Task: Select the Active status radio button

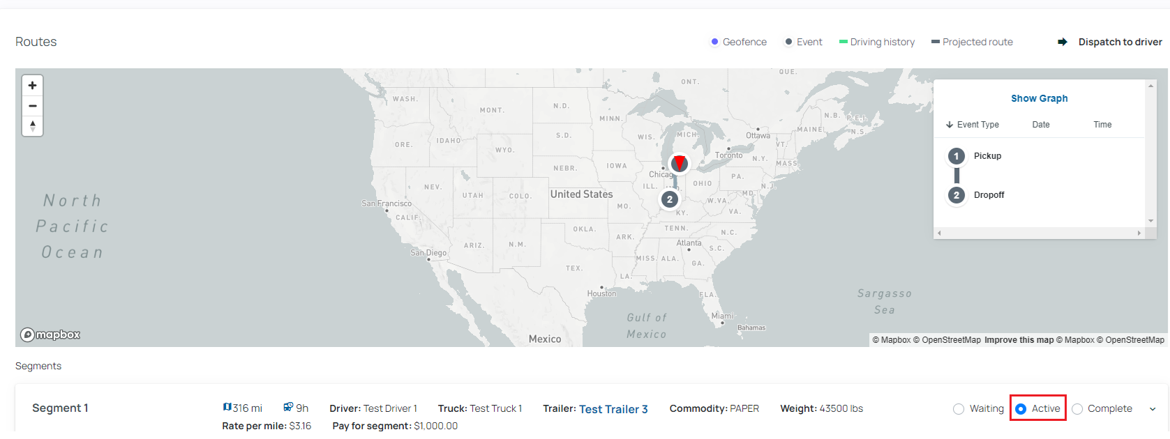Action: coord(1021,409)
